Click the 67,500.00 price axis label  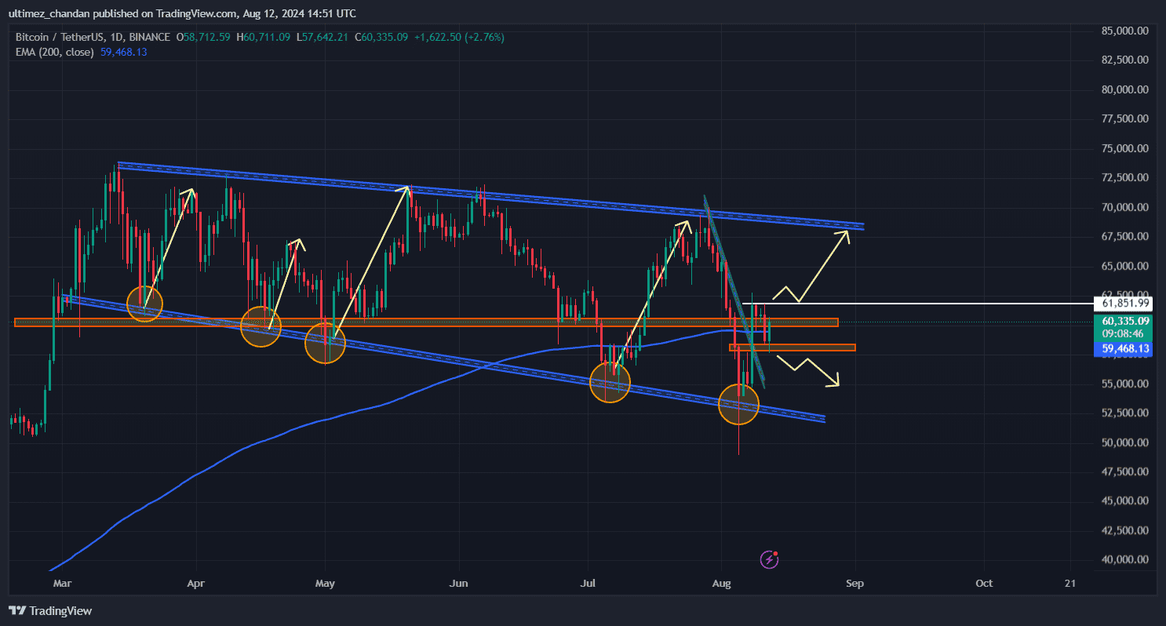[1125, 236]
